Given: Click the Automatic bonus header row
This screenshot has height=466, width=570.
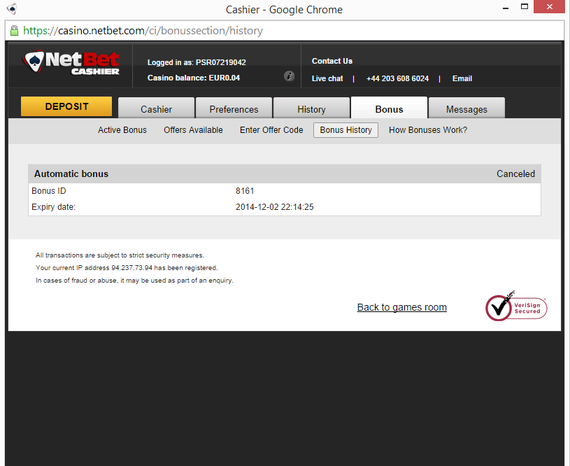Looking at the screenshot, I should (x=284, y=174).
